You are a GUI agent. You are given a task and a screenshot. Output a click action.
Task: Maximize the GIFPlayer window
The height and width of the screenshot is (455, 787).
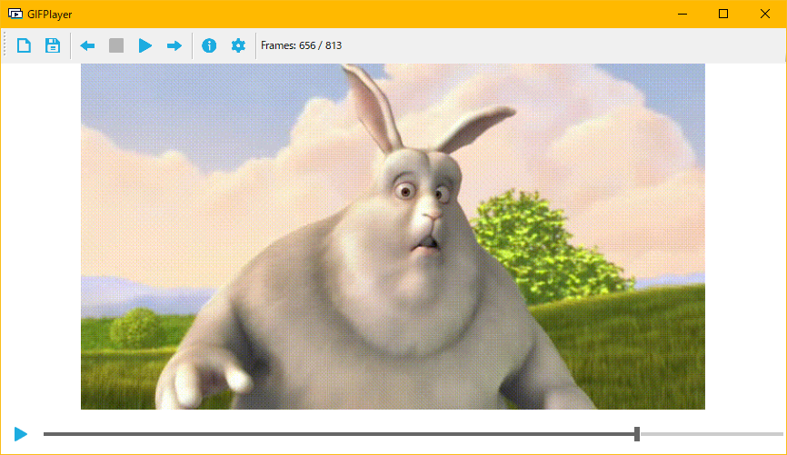coord(723,14)
